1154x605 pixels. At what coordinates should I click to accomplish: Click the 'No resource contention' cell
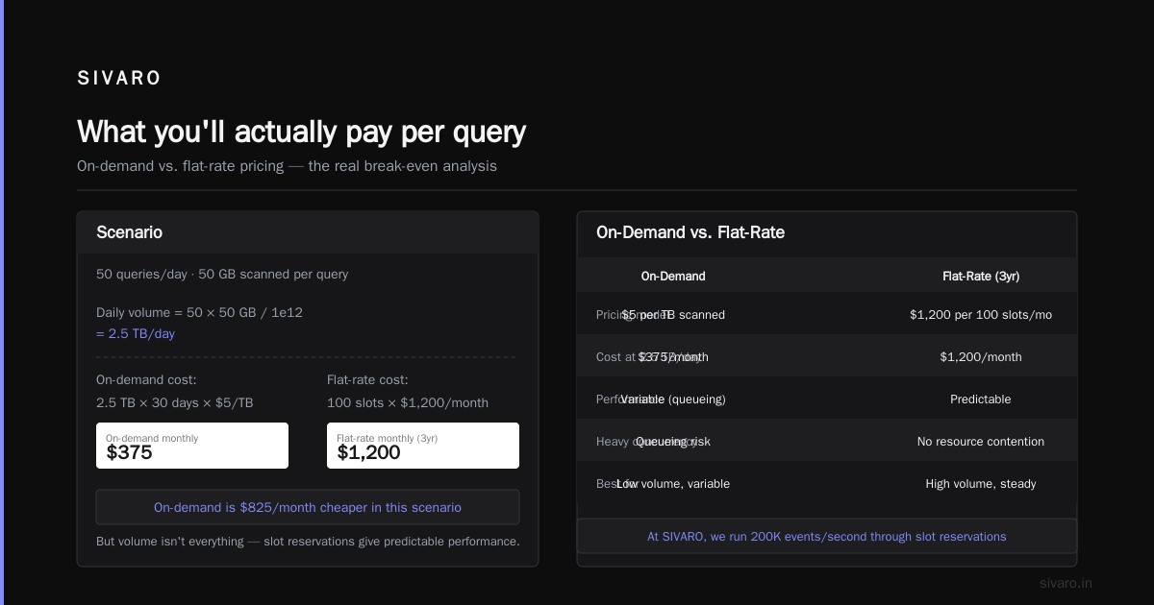click(981, 441)
